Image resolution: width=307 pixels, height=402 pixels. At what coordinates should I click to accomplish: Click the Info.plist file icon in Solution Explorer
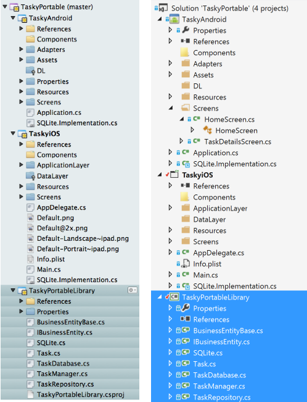[186, 264]
